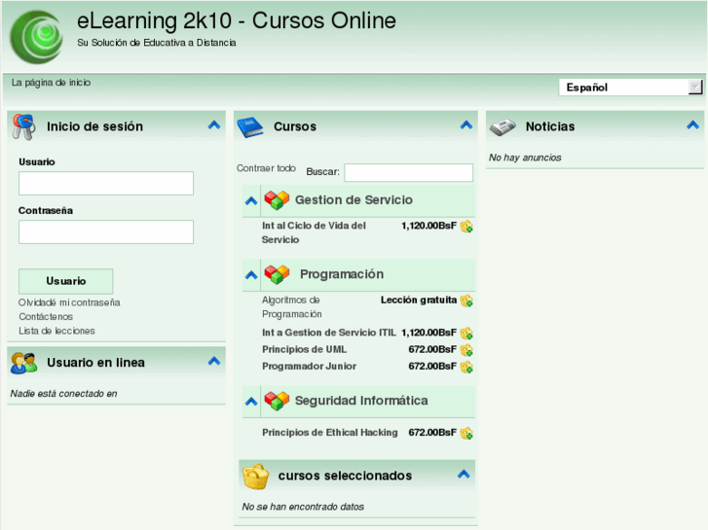708x530 pixels.
Task: Click the Usuario input field
Action: tap(106, 183)
